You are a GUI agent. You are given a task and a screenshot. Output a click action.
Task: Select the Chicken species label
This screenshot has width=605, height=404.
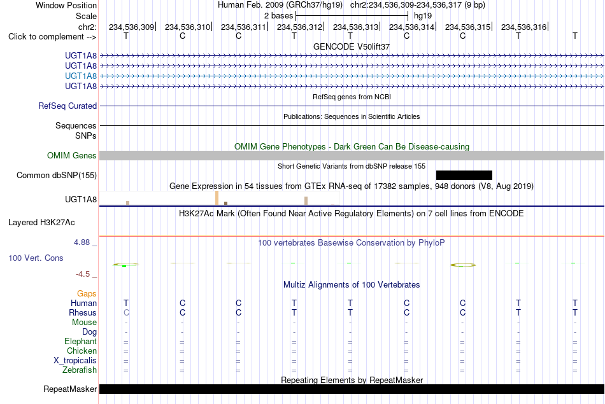point(82,351)
